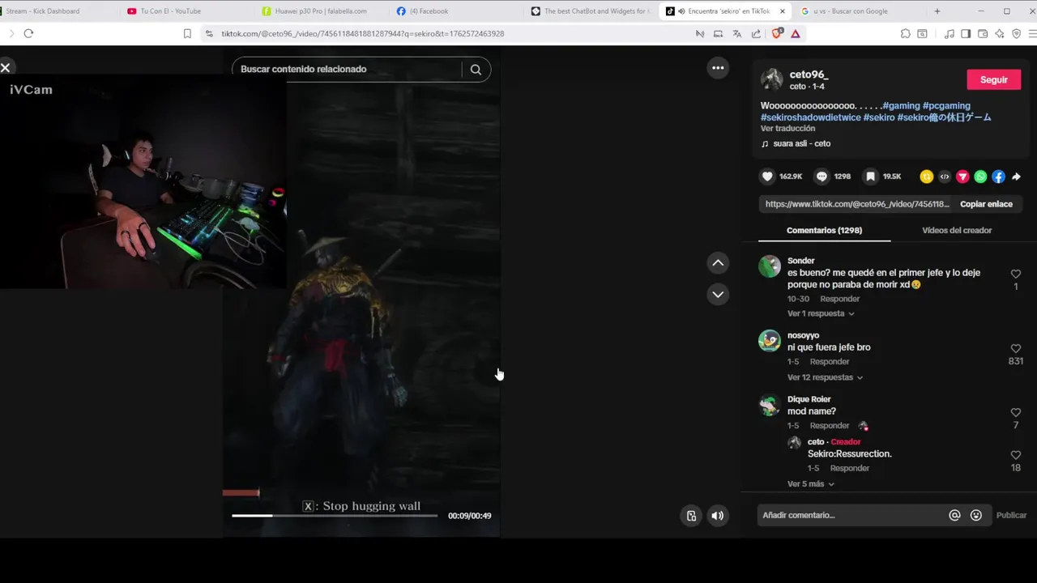The height and width of the screenshot is (583, 1037).
Task: Reply to nosoyyo's comment via Responder
Action: tap(830, 362)
